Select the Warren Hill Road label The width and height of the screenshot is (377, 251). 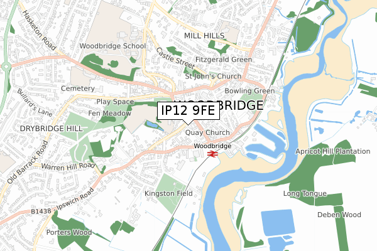[x=68, y=166]
